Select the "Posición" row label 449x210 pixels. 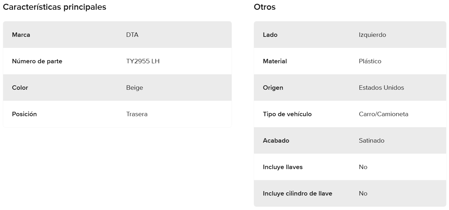tap(24, 114)
